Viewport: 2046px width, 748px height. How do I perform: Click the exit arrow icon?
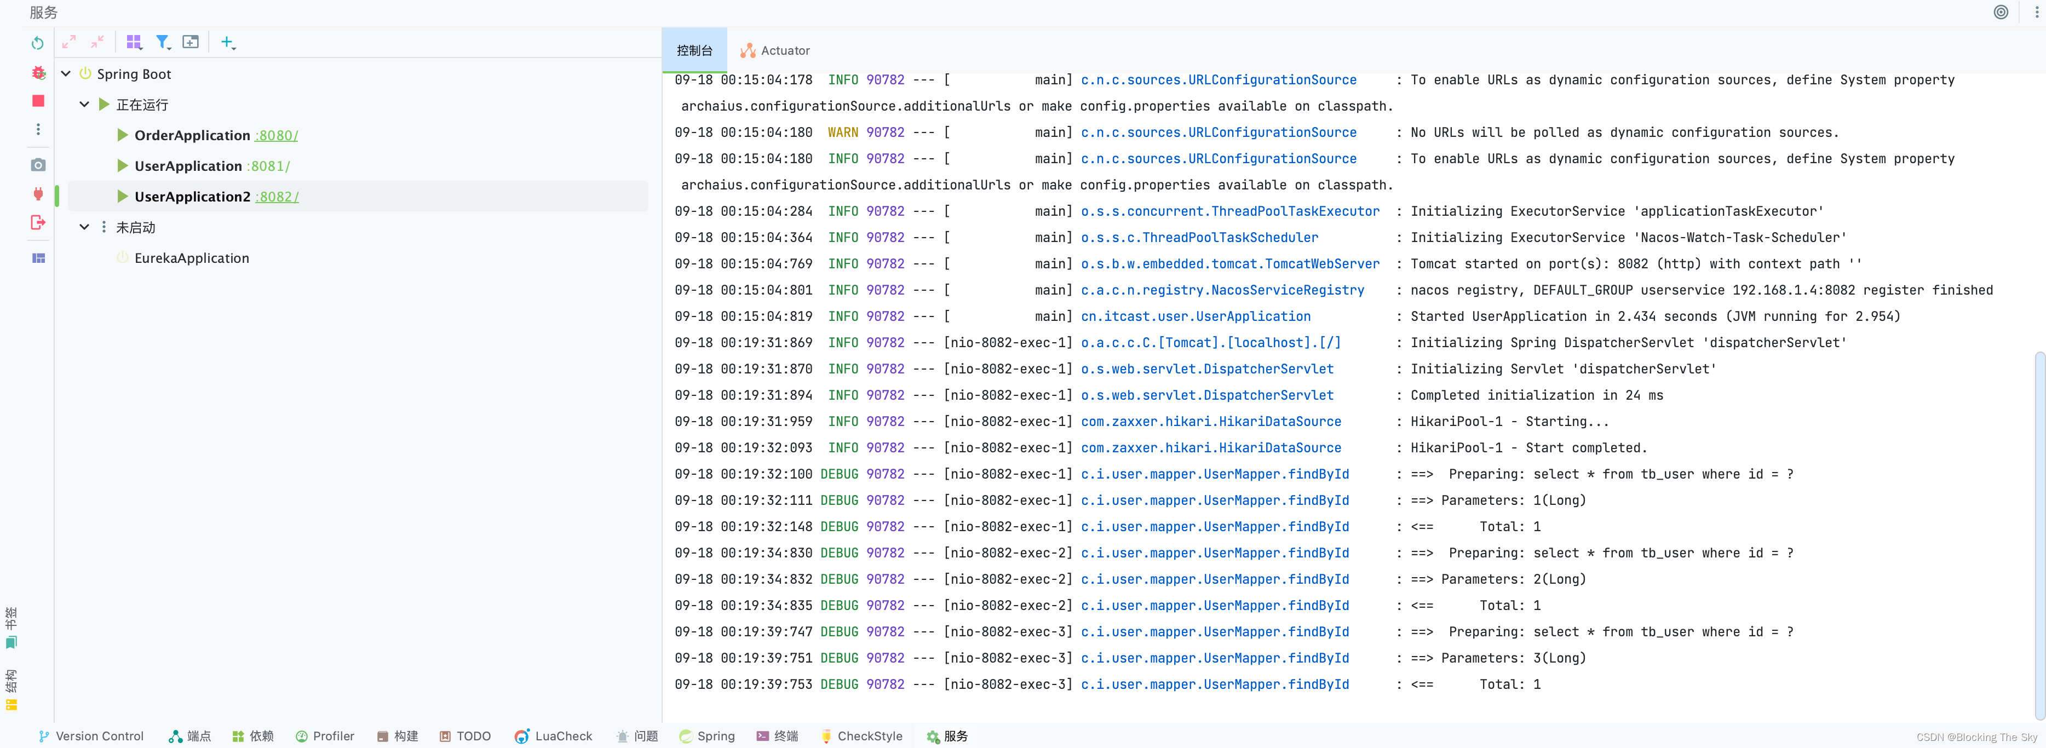click(38, 222)
